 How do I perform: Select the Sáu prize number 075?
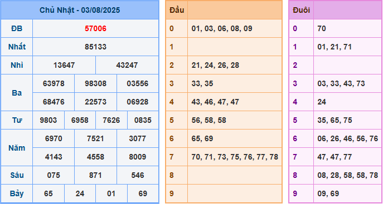pyautogui.click(x=54, y=175)
